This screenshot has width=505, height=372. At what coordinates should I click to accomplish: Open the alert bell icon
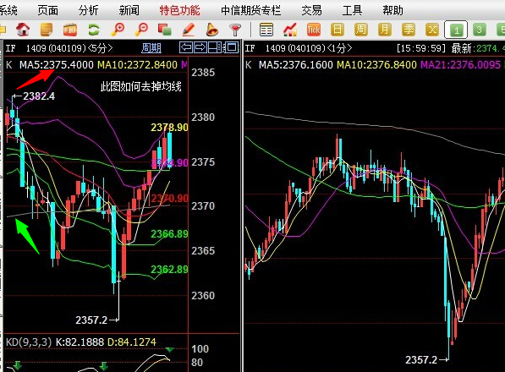(212, 30)
